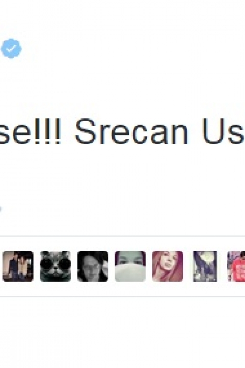Click the blank space between the badge and tweet text
Viewport: 245px width, 368px height.
click(x=122, y=87)
